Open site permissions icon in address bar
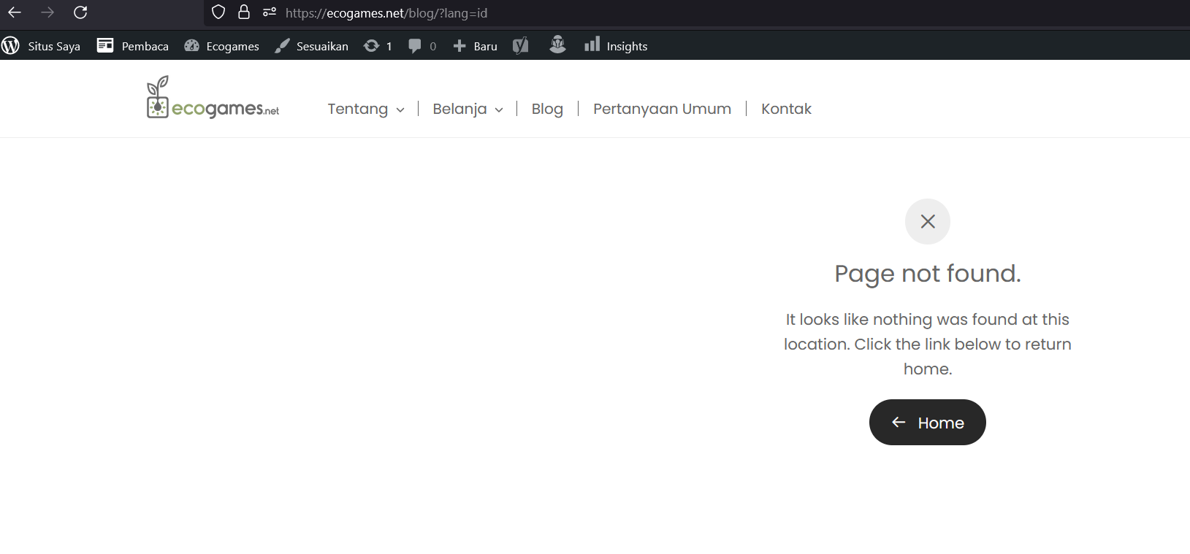This screenshot has width=1190, height=554. click(270, 12)
